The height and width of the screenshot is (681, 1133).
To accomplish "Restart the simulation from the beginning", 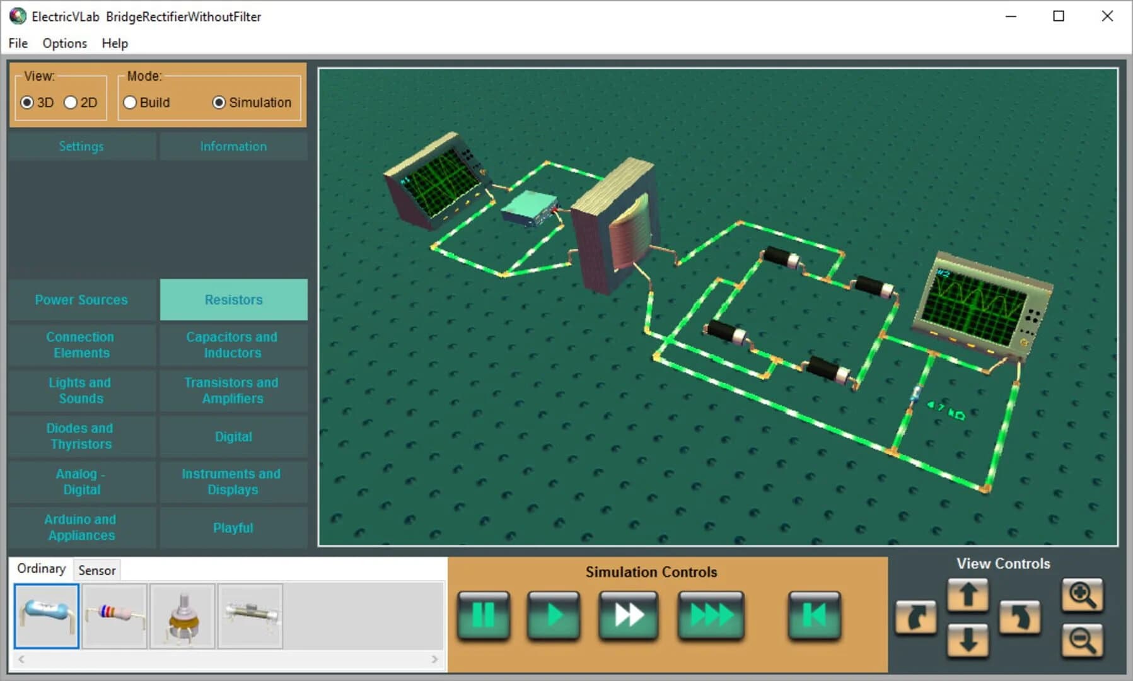I will tap(814, 616).
